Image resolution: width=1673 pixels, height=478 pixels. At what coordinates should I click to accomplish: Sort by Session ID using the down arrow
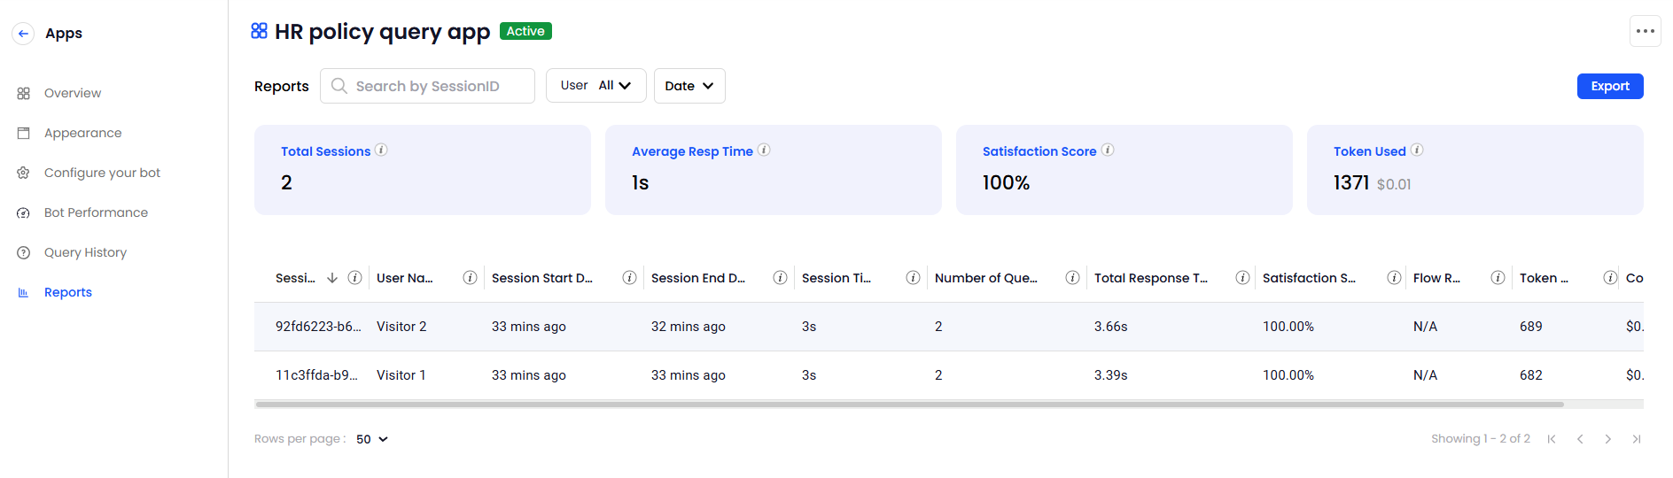[x=332, y=278]
